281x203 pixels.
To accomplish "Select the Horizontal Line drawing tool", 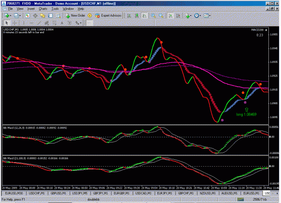I will (x=31, y=23).
